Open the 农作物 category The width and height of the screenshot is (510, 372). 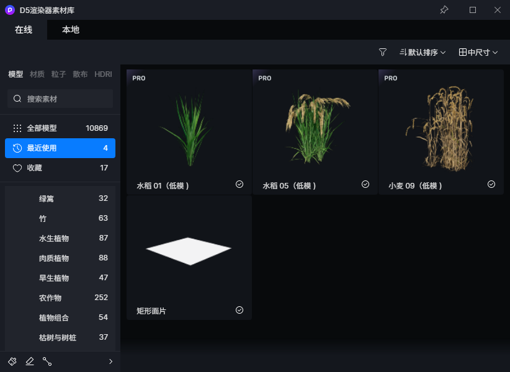[x=60, y=298]
